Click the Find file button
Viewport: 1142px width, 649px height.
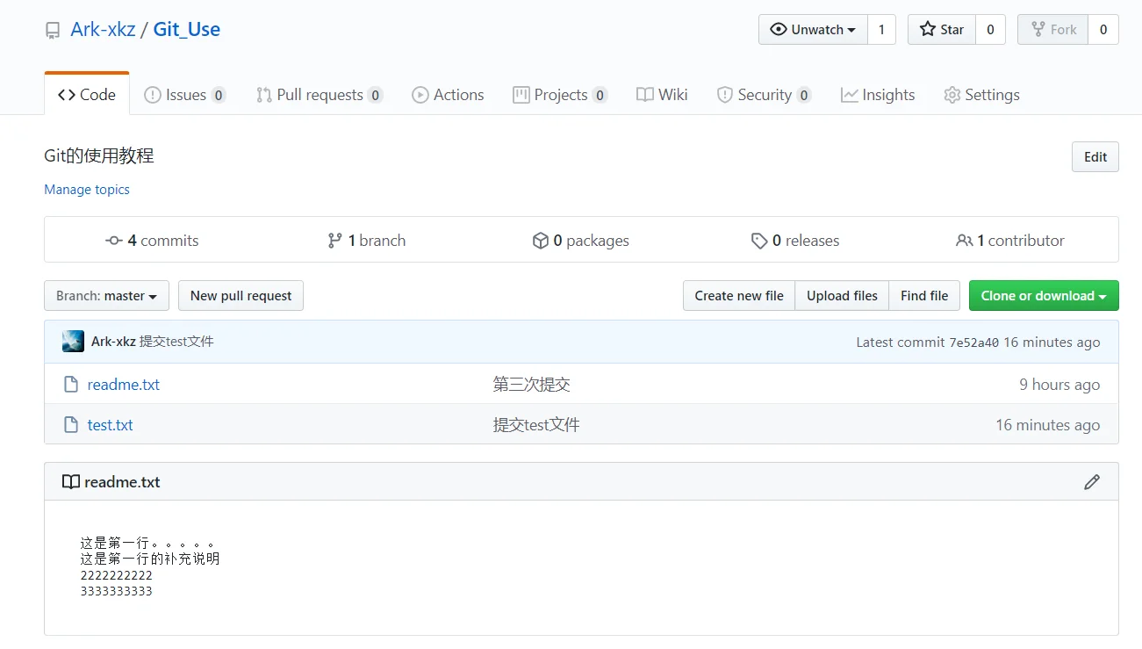pyautogui.click(x=924, y=296)
